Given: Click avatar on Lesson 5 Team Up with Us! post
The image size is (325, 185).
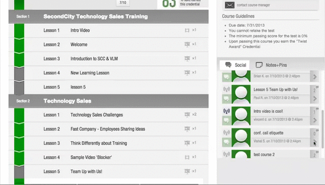Looking at the screenshot, I should (x=241, y=94).
